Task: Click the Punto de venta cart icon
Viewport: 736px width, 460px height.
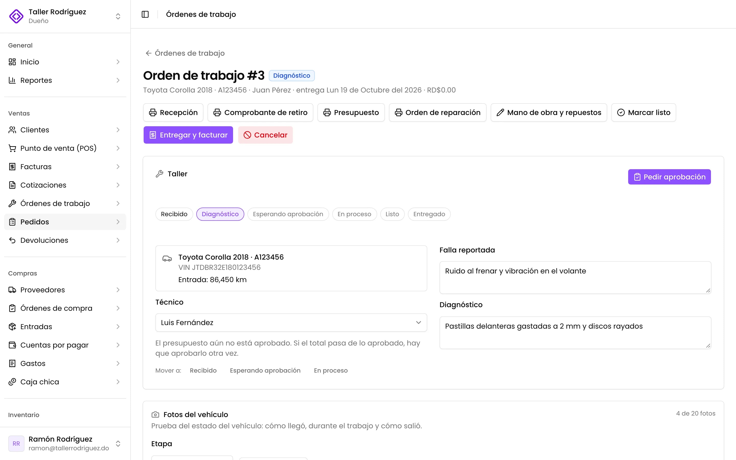Action: [x=12, y=148]
